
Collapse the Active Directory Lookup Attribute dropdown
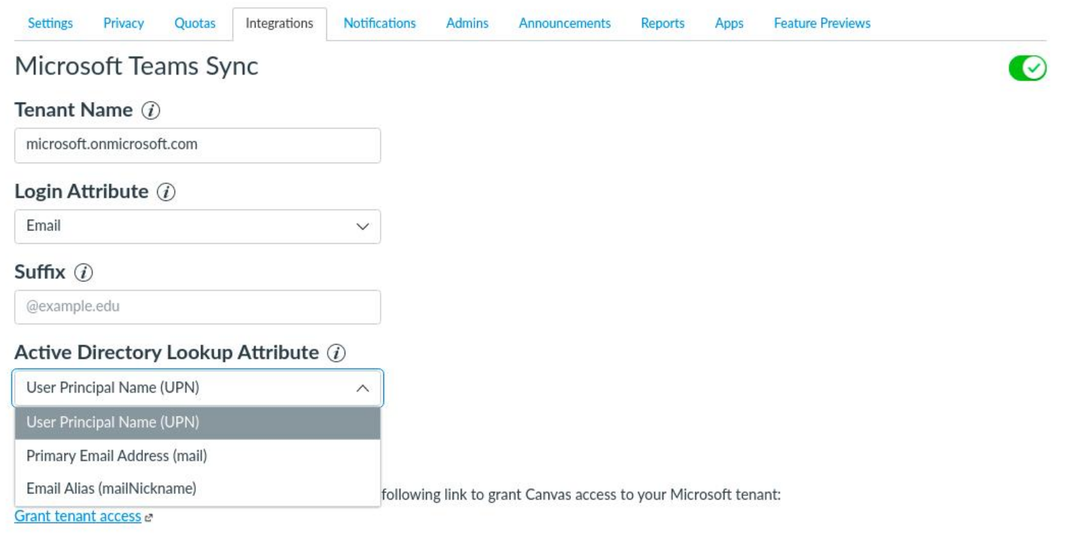point(197,388)
